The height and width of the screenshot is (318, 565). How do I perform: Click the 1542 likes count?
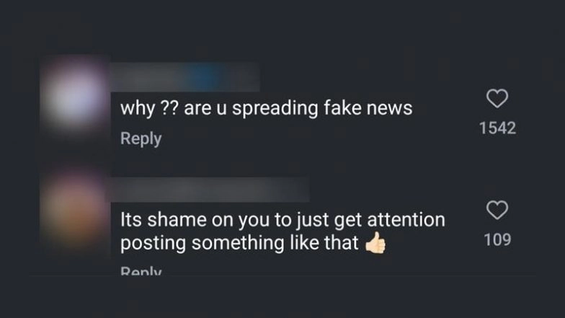point(497,128)
